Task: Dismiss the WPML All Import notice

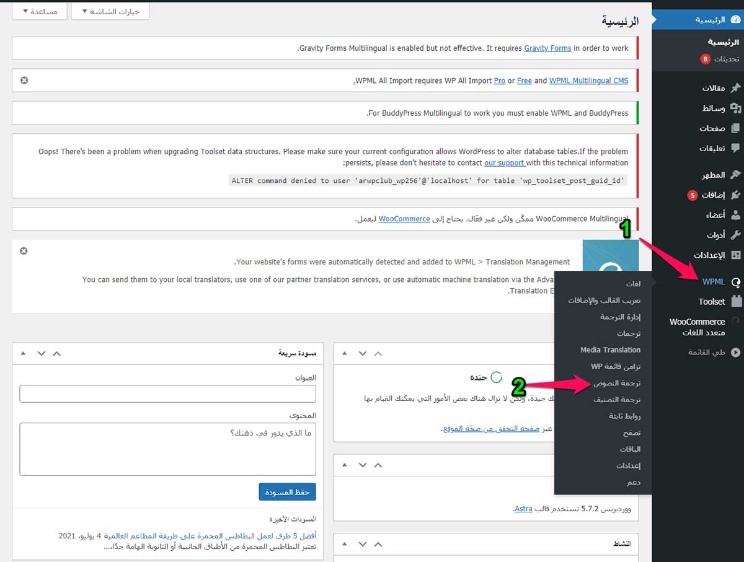Action: [24, 81]
